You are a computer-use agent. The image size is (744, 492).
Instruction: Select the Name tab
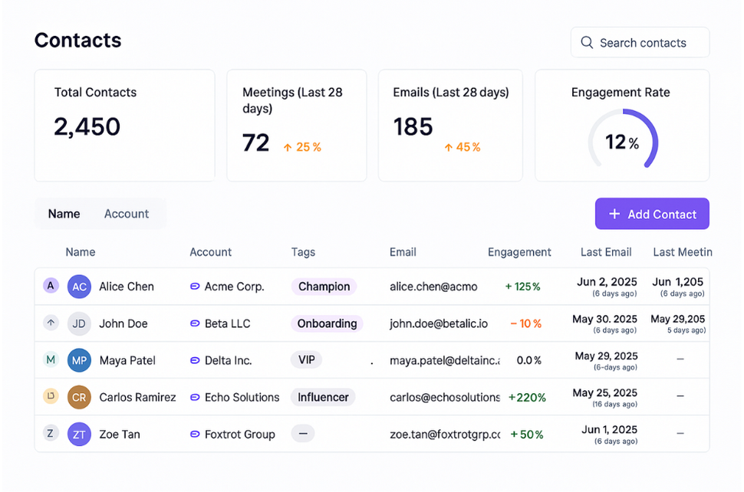(64, 214)
